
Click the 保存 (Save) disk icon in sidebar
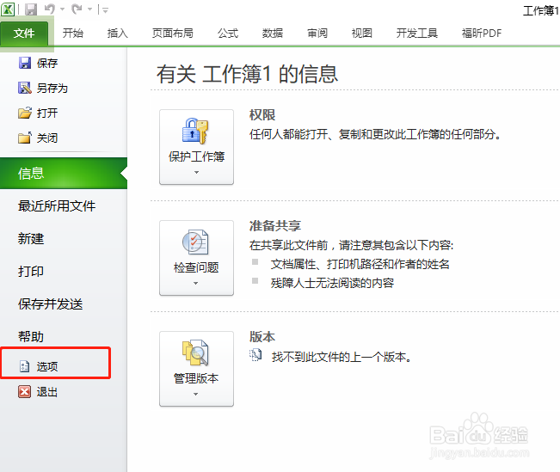pyautogui.click(x=25, y=63)
